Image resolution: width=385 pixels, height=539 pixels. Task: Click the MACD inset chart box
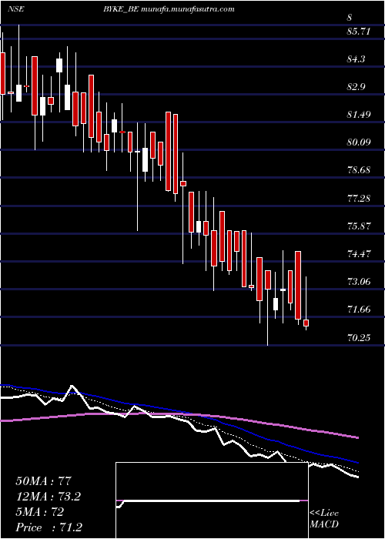212,500
